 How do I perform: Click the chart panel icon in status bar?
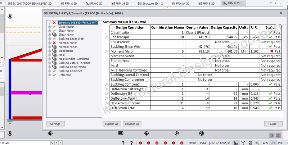click(x=250, y=143)
